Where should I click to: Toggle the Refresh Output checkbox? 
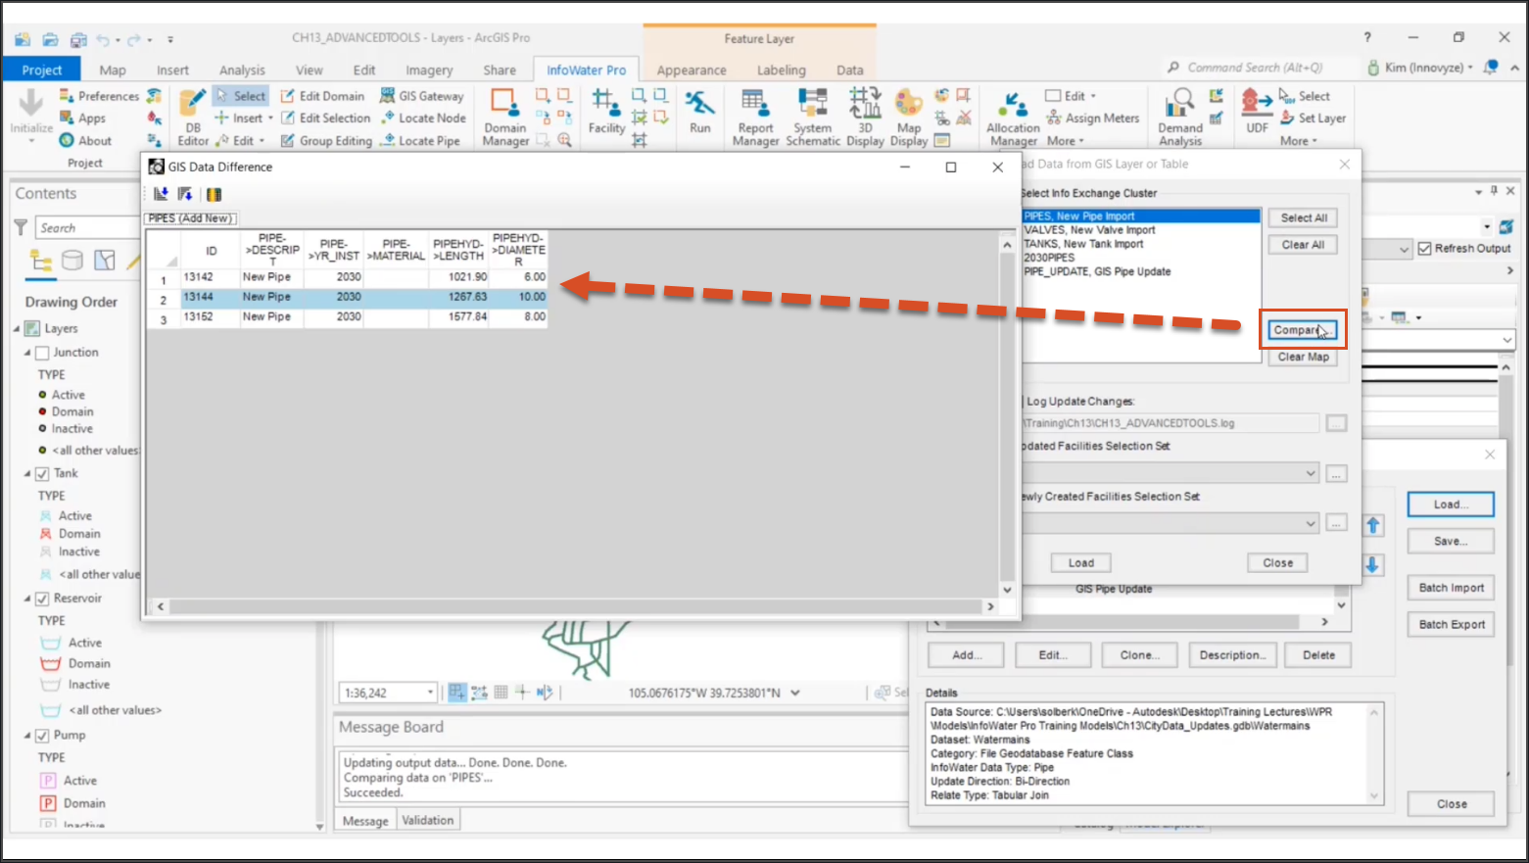[x=1424, y=249]
